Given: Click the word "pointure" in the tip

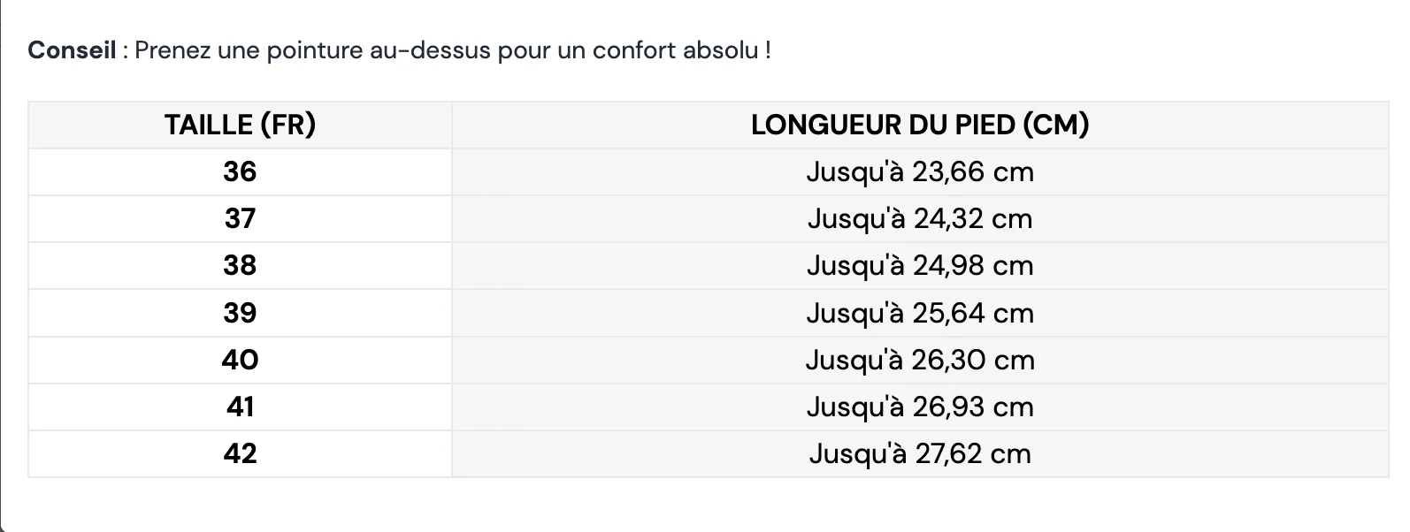Looking at the screenshot, I should pos(315,50).
